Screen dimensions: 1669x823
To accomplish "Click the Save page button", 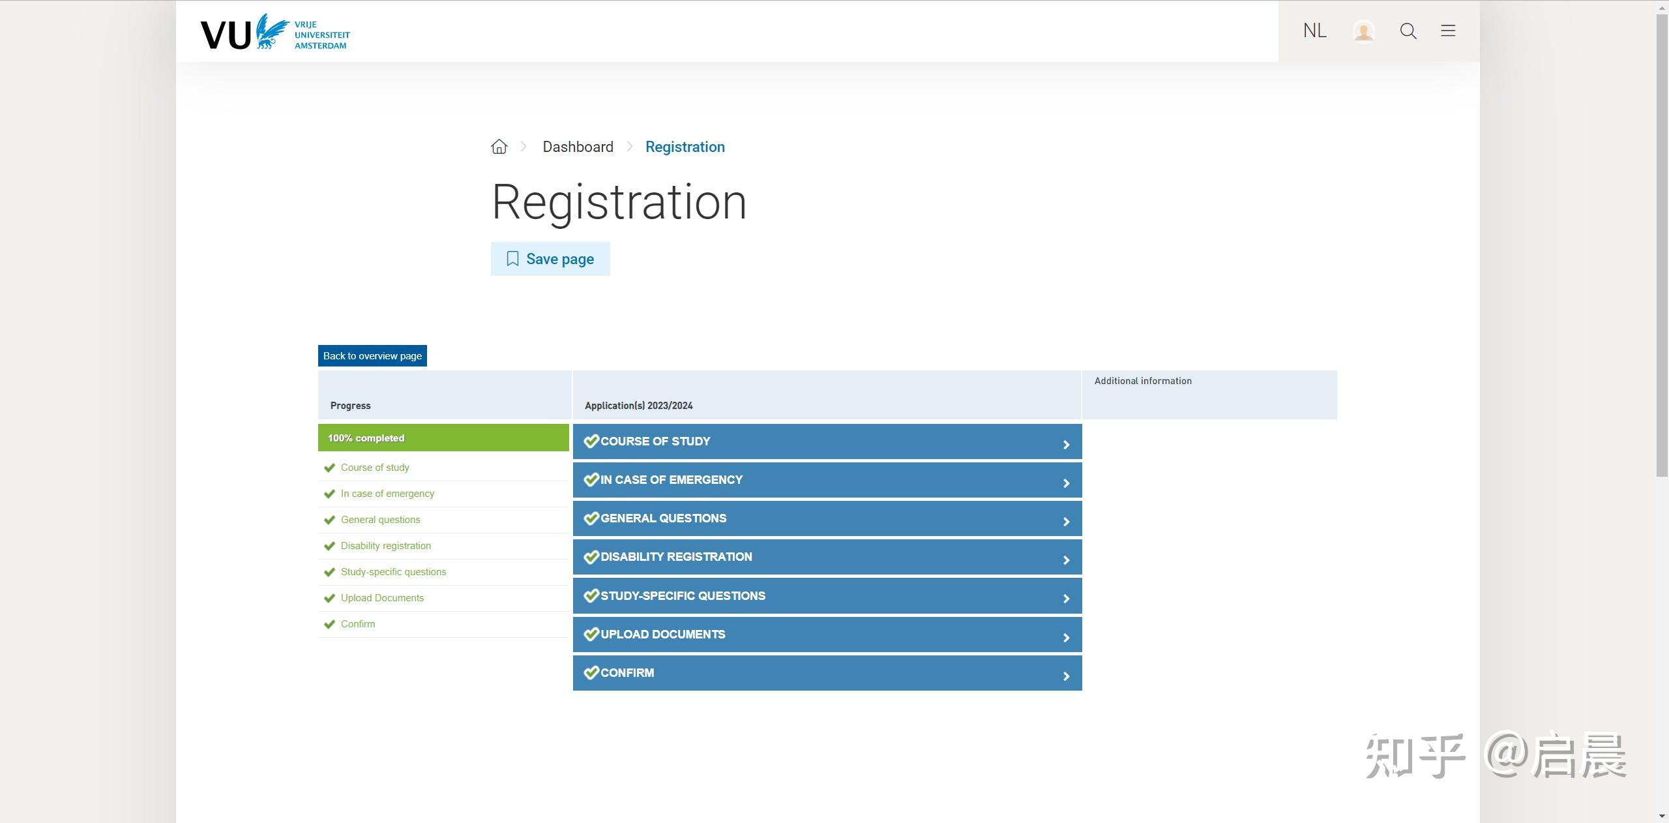I will pyautogui.click(x=550, y=259).
